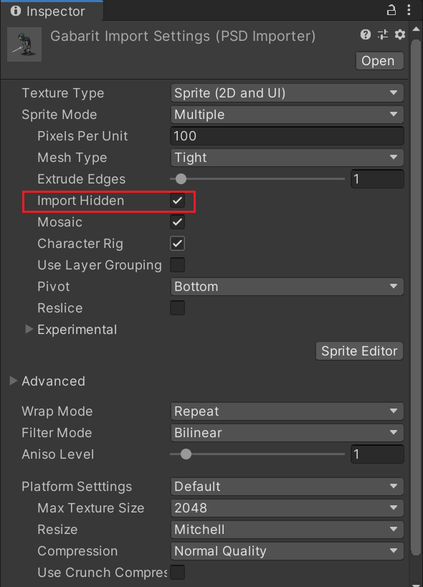Disable the Mosaic checkbox
423x587 pixels.
click(177, 222)
